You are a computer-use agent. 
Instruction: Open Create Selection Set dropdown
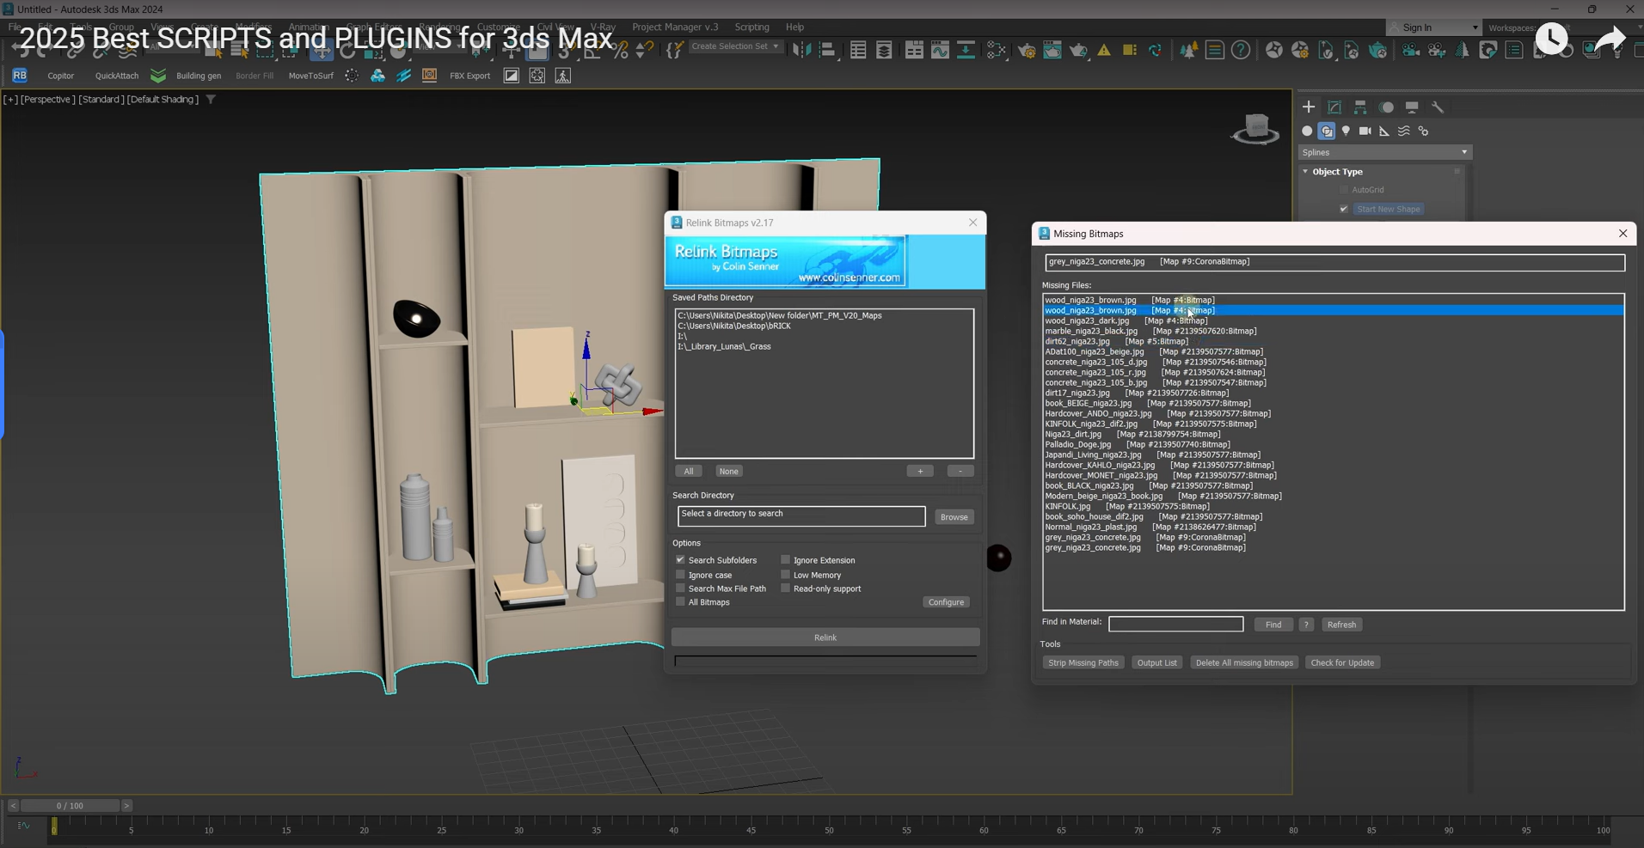point(736,46)
